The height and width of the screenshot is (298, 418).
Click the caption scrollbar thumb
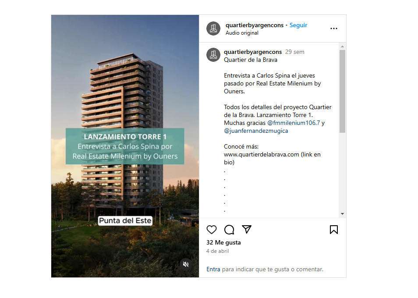coord(342,92)
